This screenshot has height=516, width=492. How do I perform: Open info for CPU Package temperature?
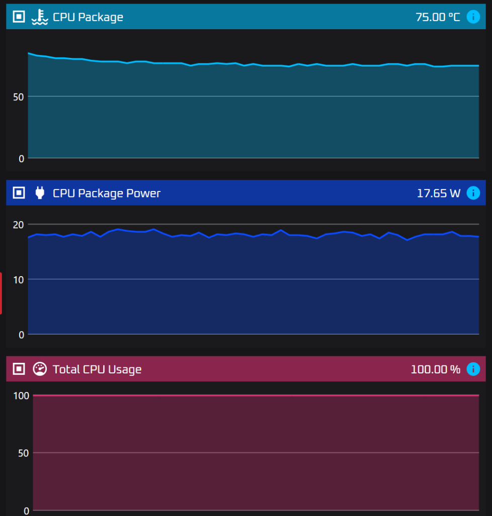click(x=473, y=17)
